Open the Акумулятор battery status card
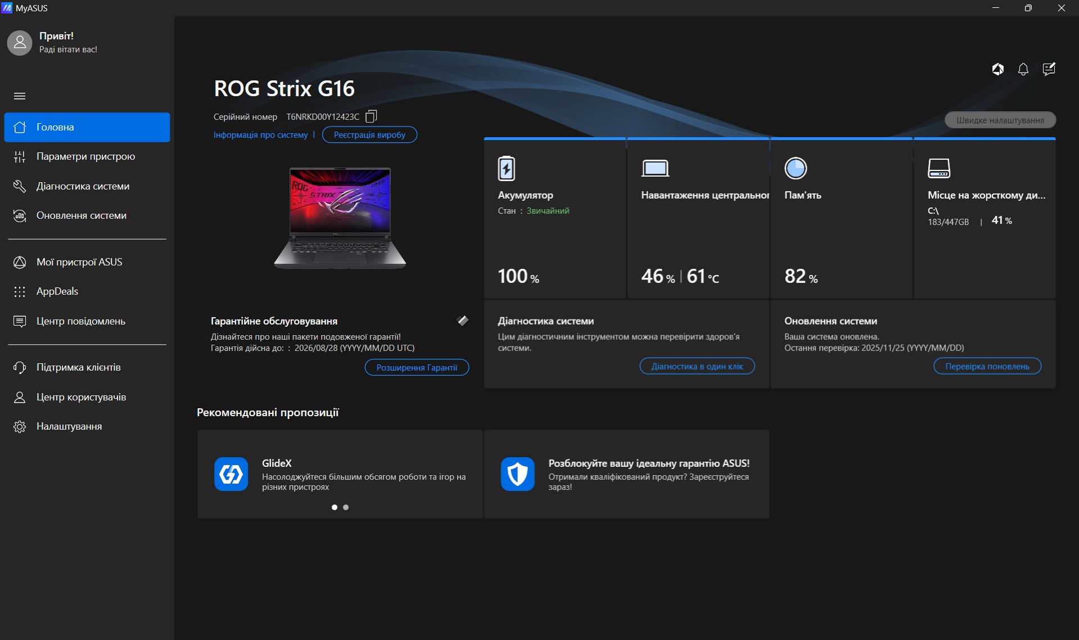The width and height of the screenshot is (1079, 640). pos(554,219)
